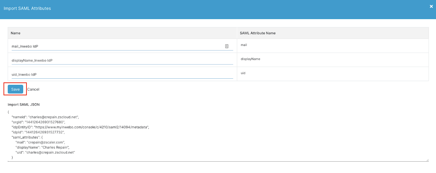436x173 pixels.
Task: Click the saml_attributes key in the JSON
Action: (26, 137)
